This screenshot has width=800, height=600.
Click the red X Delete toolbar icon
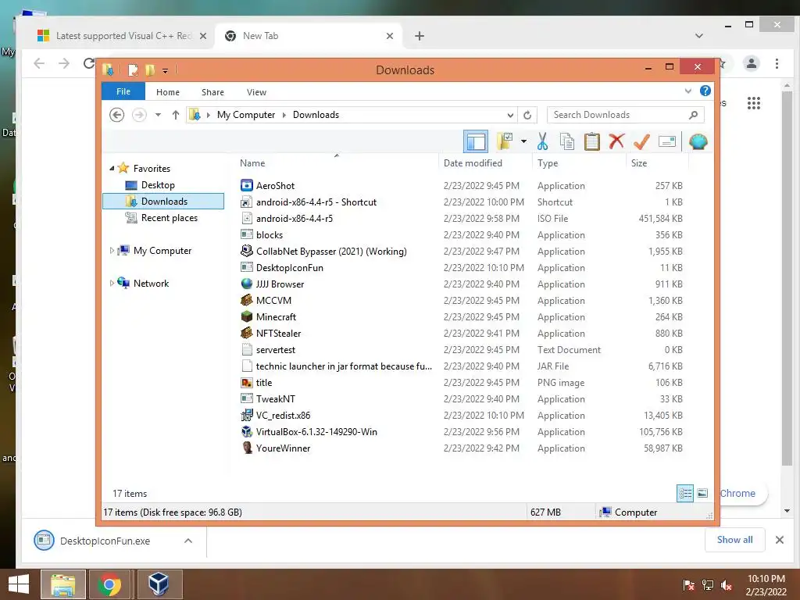616,141
